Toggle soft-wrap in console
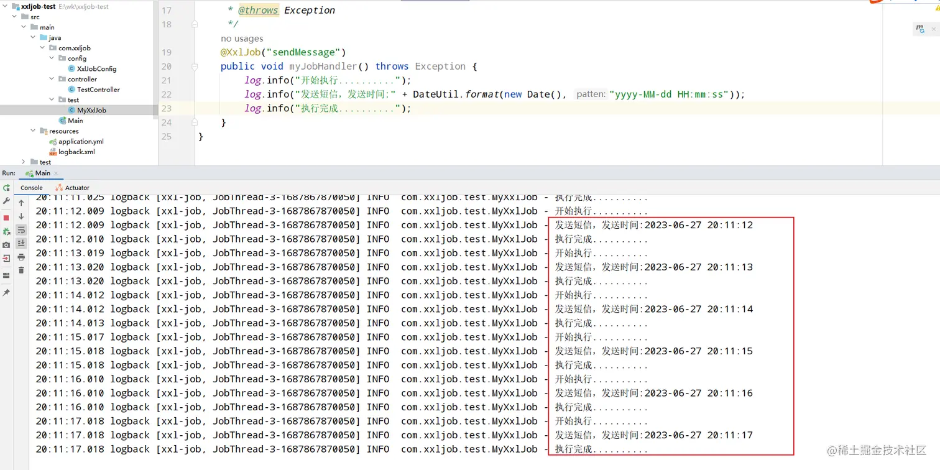940x470 pixels. [21, 230]
